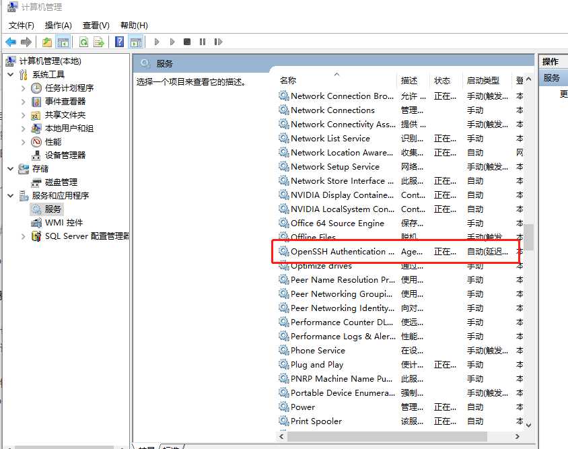Click the services list vertical scrollbar thumb
The height and width of the screenshot is (449, 568).
pos(529,236)
